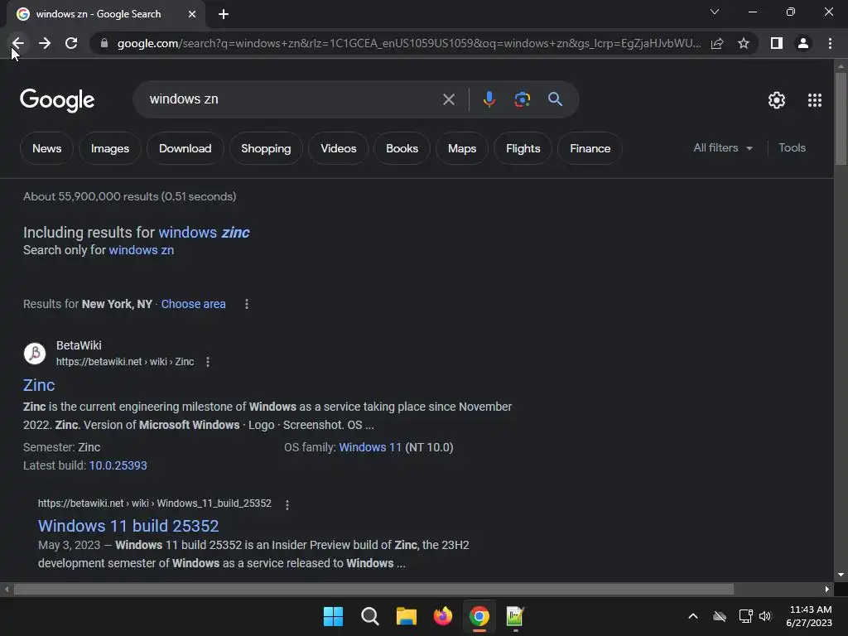The width and height of the screenshot is (848, 636).
Task: Open a new browser tab
Action: pyautogui.click(x=224, y=14)
